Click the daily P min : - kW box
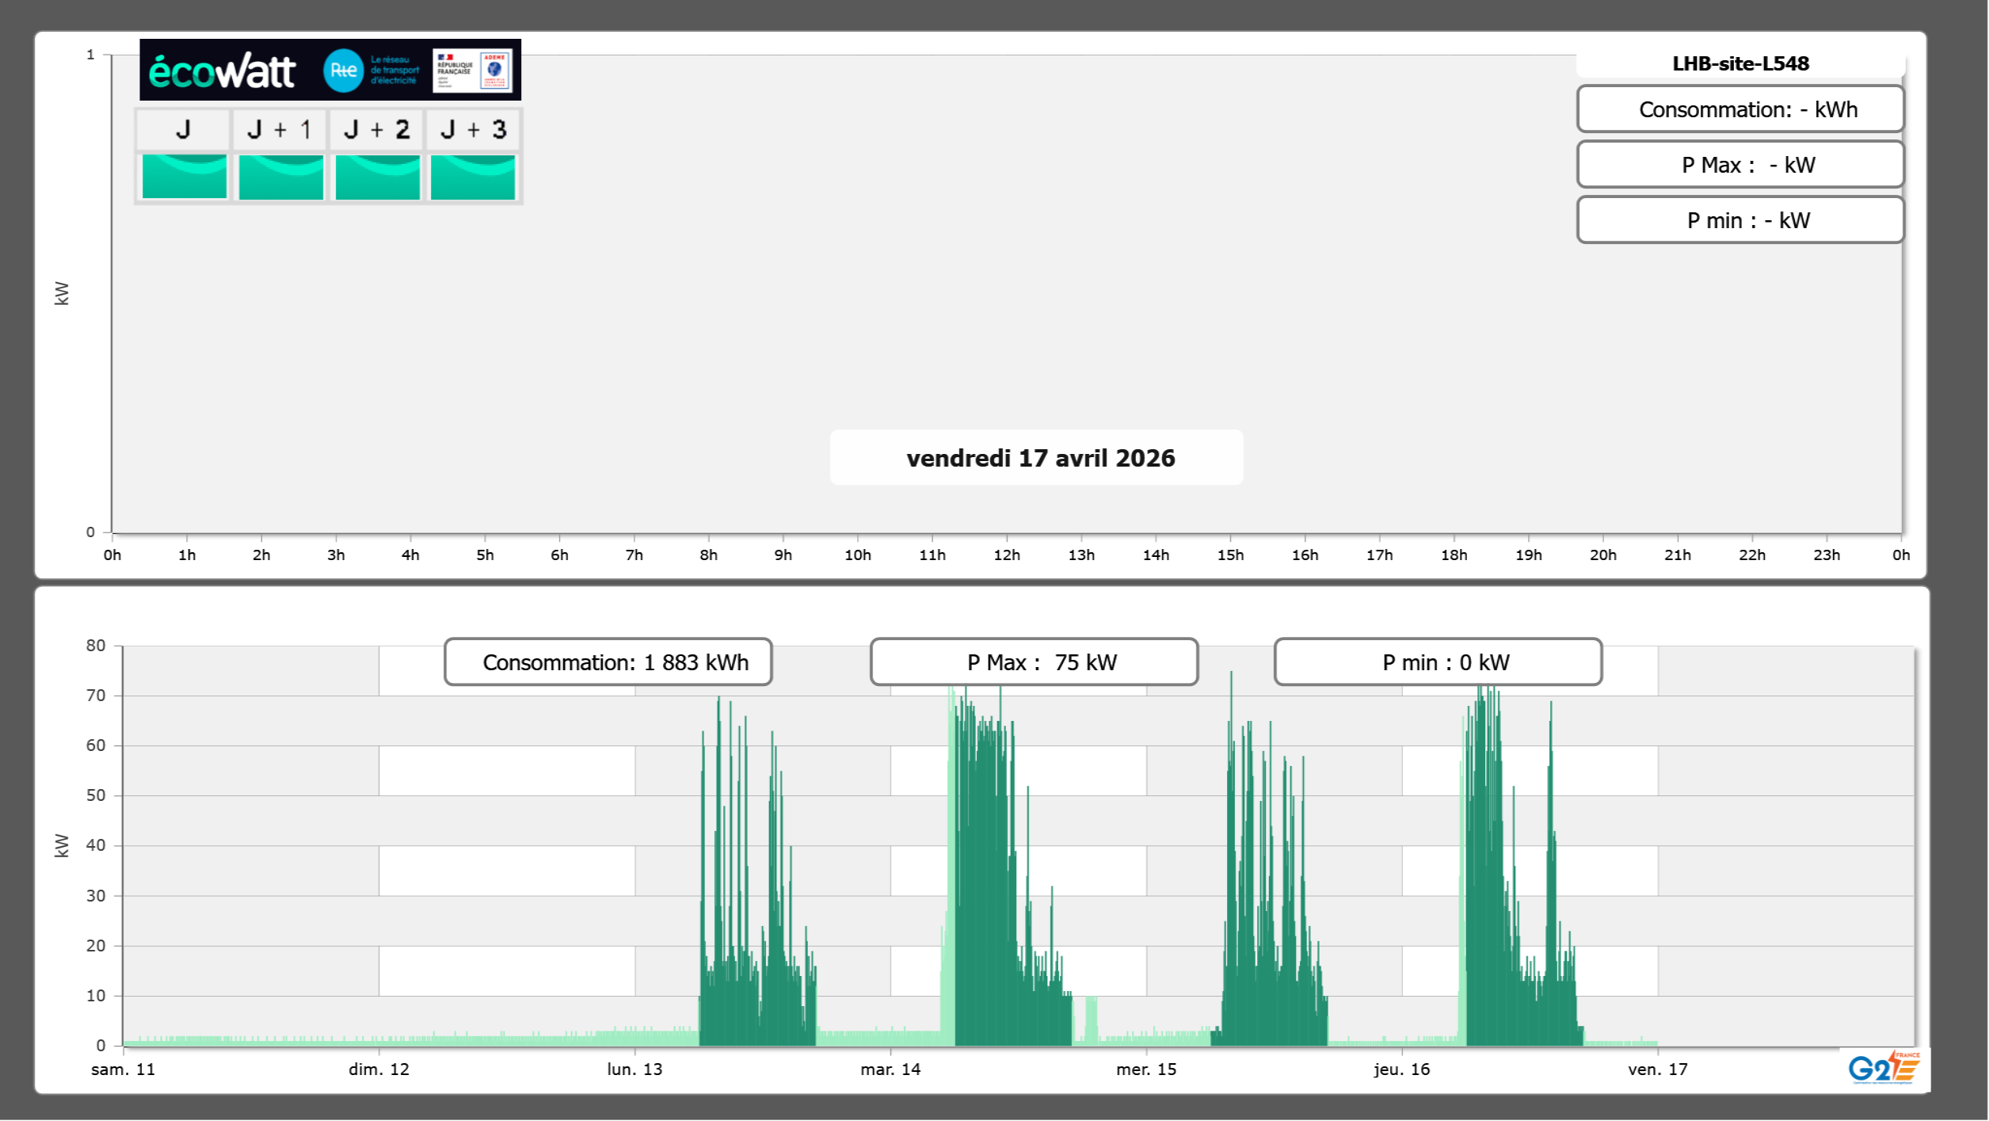This screenshot has width=1989, height=1121. click(x=1739, y=220)
